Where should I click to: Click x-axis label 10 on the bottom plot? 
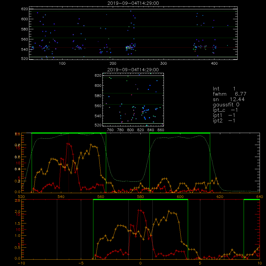pos(260,263)
